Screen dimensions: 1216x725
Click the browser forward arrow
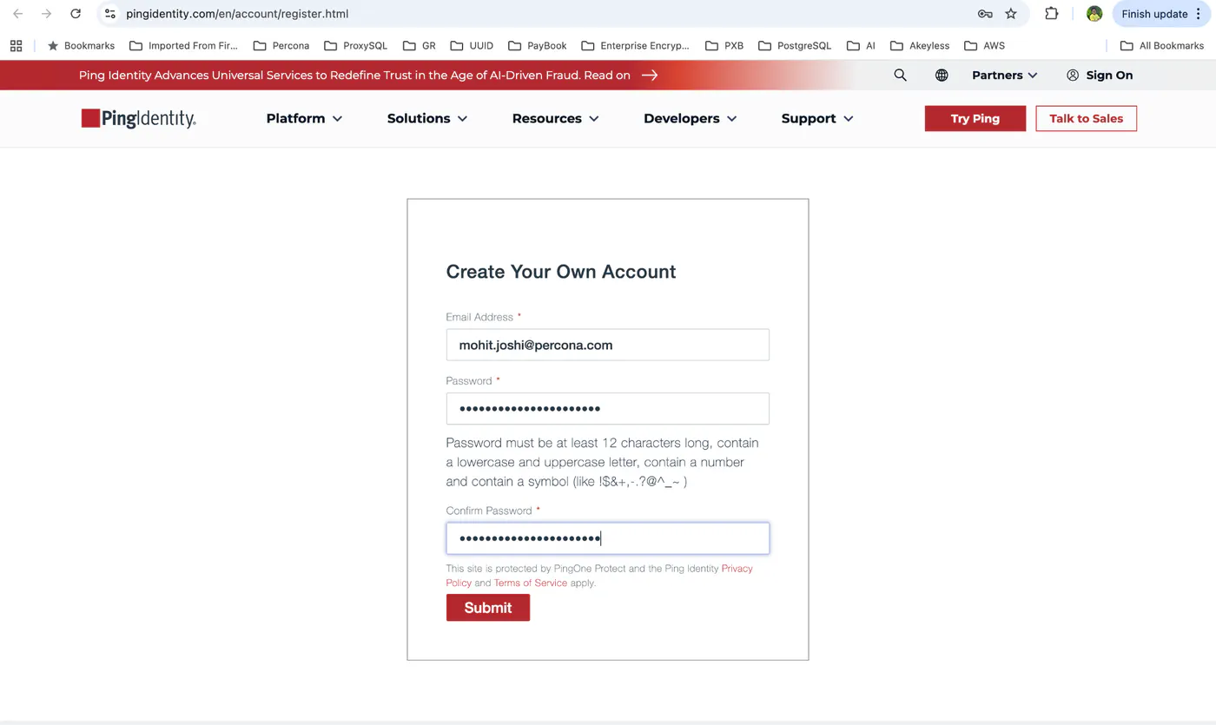pyautogui.click(x=47, y=14)
